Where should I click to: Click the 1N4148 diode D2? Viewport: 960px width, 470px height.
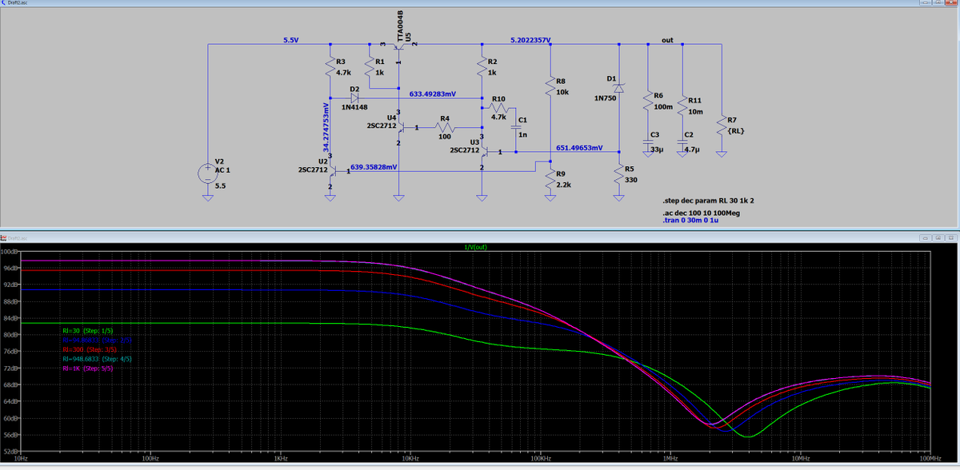(x=354, y=97)
